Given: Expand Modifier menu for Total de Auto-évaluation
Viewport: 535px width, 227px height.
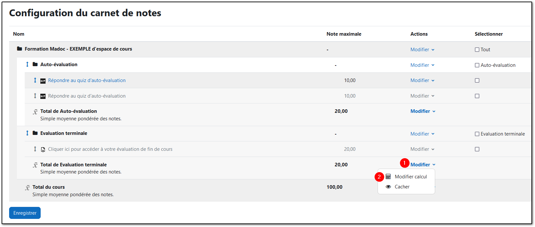Looking at the screenshot, I should click(422, 111).
